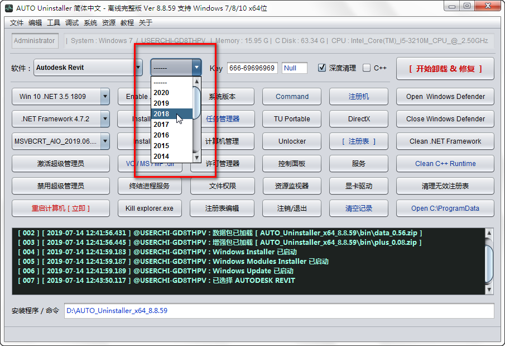Click 注册表编辑 button

[x=222, y=208]
